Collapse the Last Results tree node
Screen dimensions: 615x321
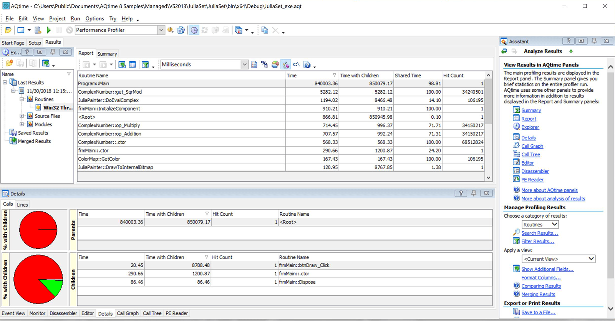click(5, 83)
